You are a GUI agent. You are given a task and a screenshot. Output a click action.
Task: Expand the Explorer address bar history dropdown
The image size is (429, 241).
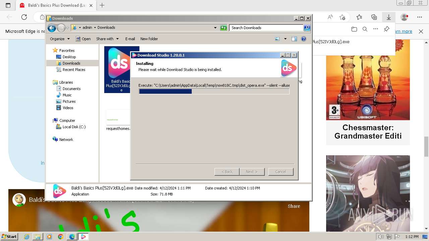coord(215,28)
